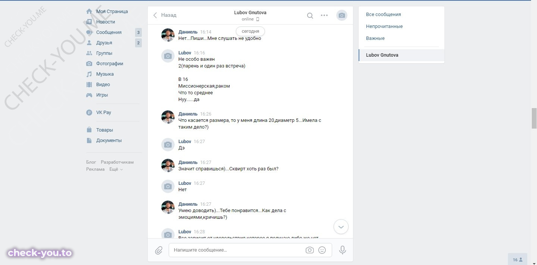Click sender name Даниель at 16:14
Screen dimensions: 537x265
188,32
